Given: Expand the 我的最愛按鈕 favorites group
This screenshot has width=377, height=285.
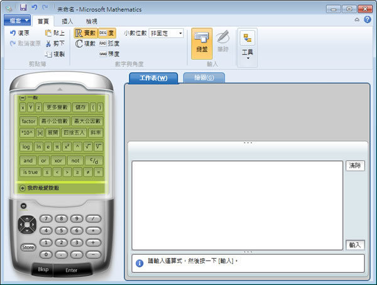Looking at the screenshot, I should coord(23,188).
